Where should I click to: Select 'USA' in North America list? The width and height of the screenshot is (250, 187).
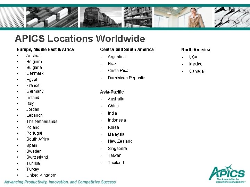(x=193, y=57)
